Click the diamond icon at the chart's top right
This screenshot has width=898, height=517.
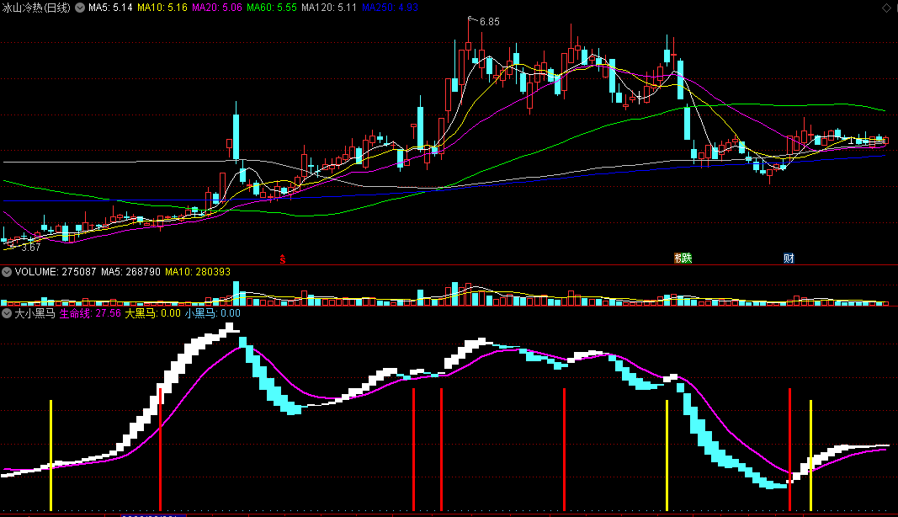(x=886, y=8)
